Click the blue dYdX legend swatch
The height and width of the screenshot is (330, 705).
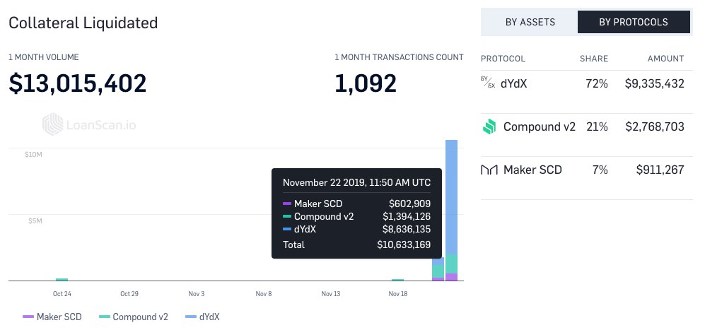(192, 317)
